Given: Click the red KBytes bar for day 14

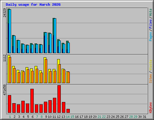Looking at the screenshot, I should coord(68,111).
